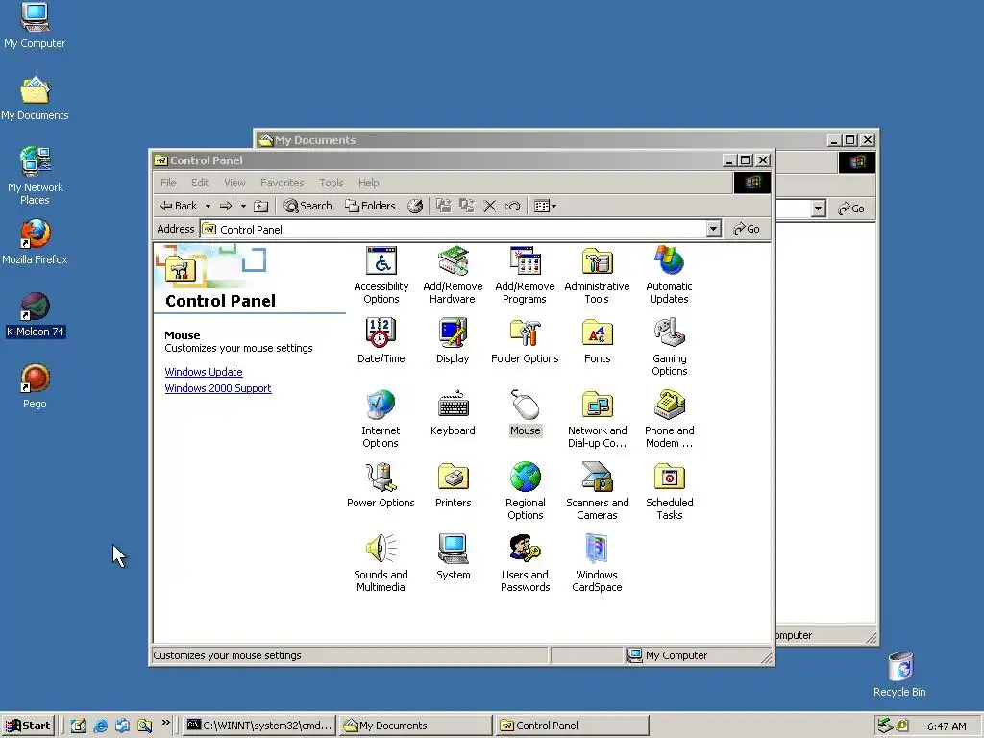This screenshot has width=984, height=738.
Task: Switch to My Documents taskbar button
Action: (x=415, y=726)
